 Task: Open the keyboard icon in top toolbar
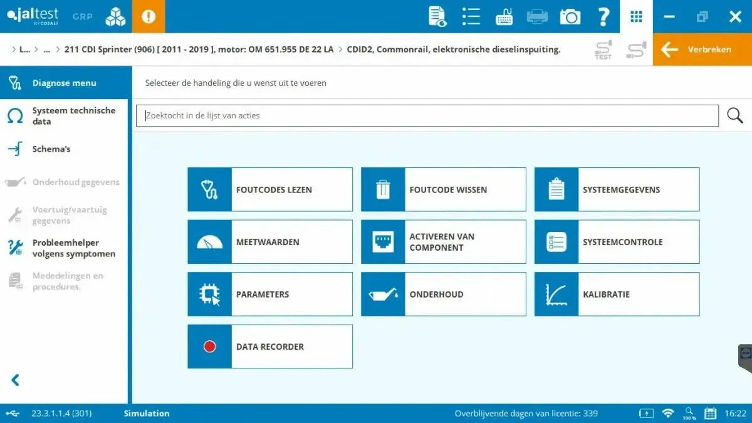coord(504,17)
